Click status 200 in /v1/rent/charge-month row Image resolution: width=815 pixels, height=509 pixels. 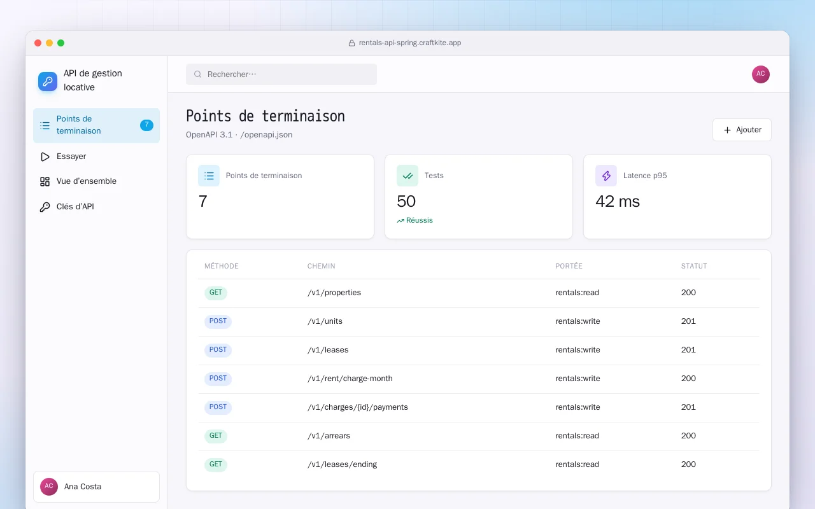tap(688, 379)
